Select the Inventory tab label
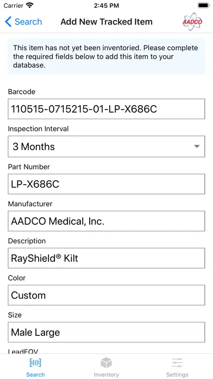This screenshot has width=213, height=379. [x=106, y=375]
